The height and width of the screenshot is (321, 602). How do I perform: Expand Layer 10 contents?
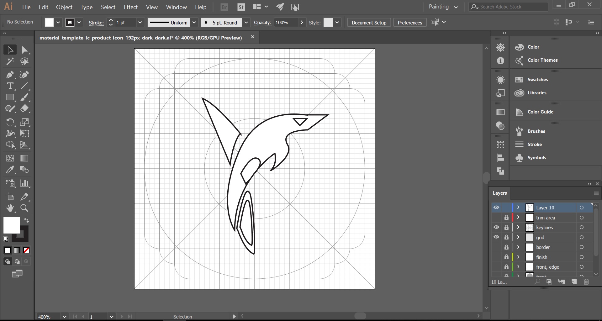518,208
